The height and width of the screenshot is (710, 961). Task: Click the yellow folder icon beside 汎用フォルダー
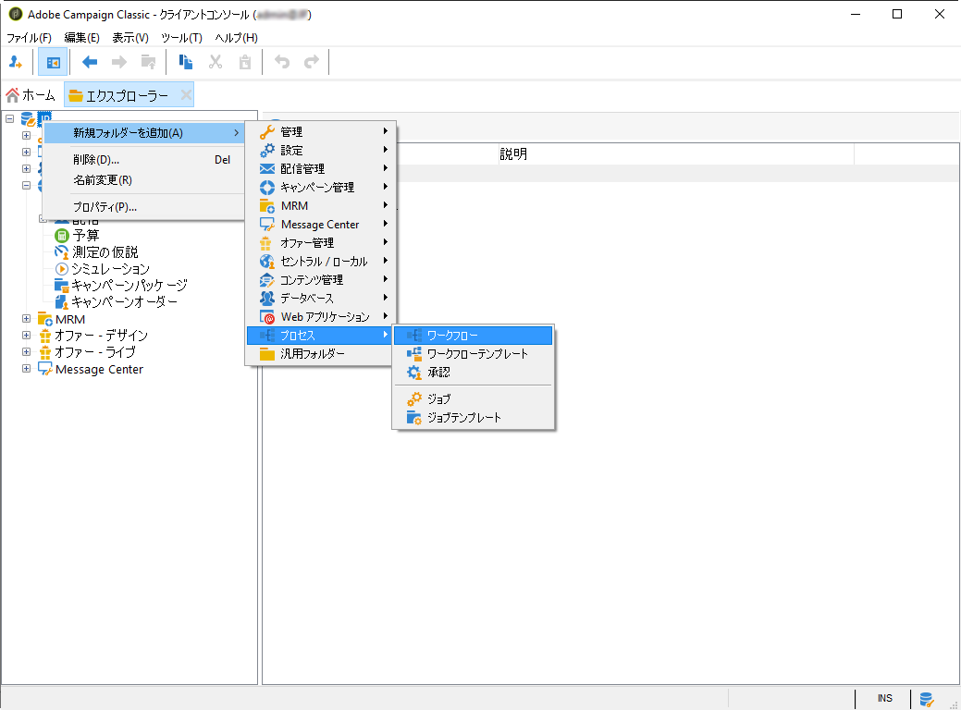[267, 354]
